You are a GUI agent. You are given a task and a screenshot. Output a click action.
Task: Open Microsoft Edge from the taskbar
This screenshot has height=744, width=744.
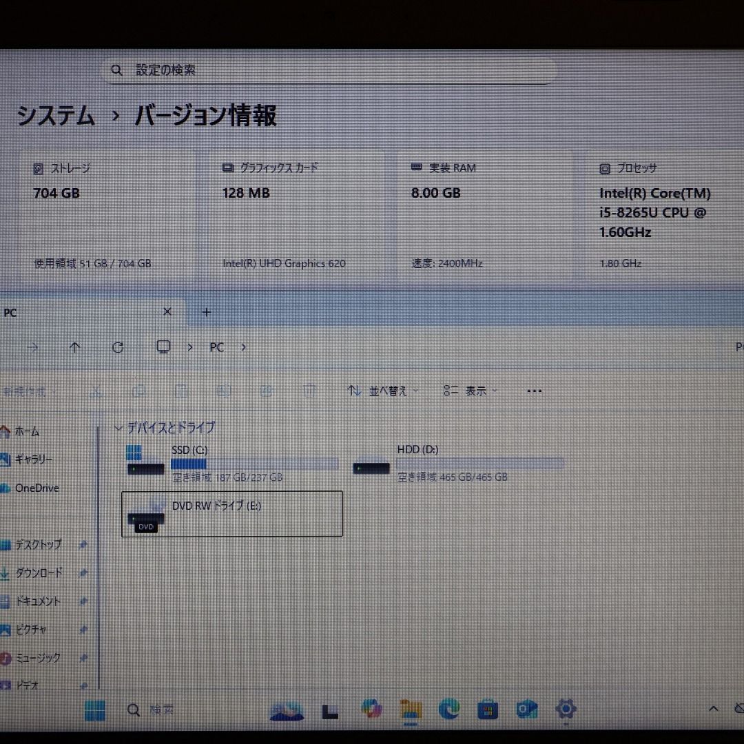coord(449,710)
